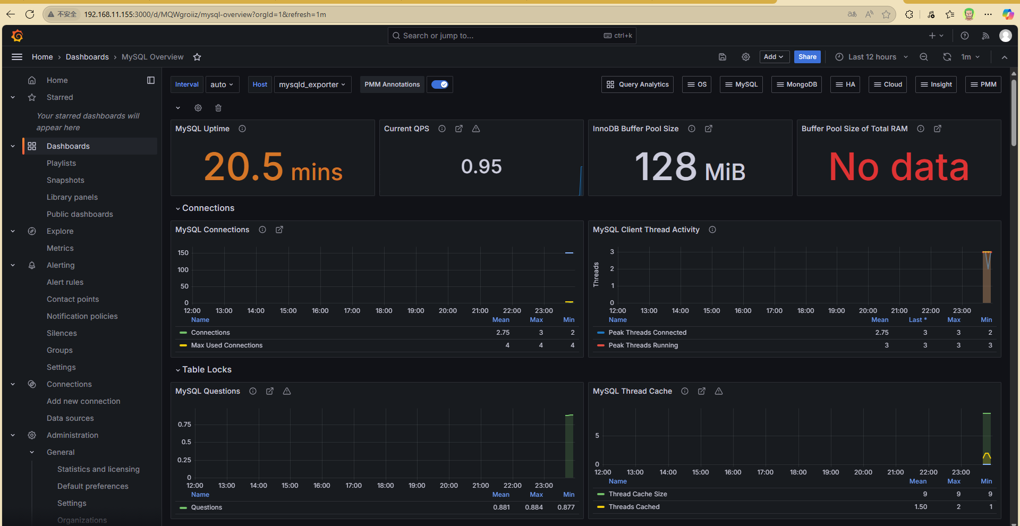Collapse top toolbar with chevron
This screenshot has height=526, width=1020.
coord(1005,57)
